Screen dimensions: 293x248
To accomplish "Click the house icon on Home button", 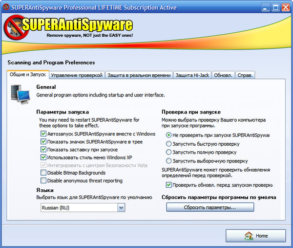I will point(248,236).
